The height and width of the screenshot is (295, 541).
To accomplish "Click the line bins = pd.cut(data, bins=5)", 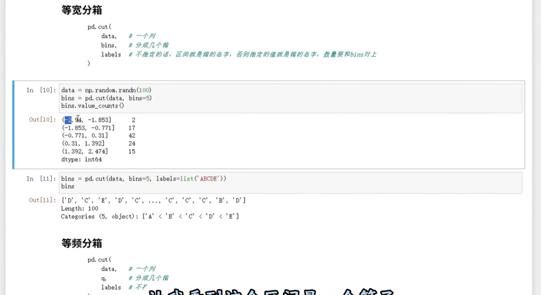I will click(x=106, y=98).
